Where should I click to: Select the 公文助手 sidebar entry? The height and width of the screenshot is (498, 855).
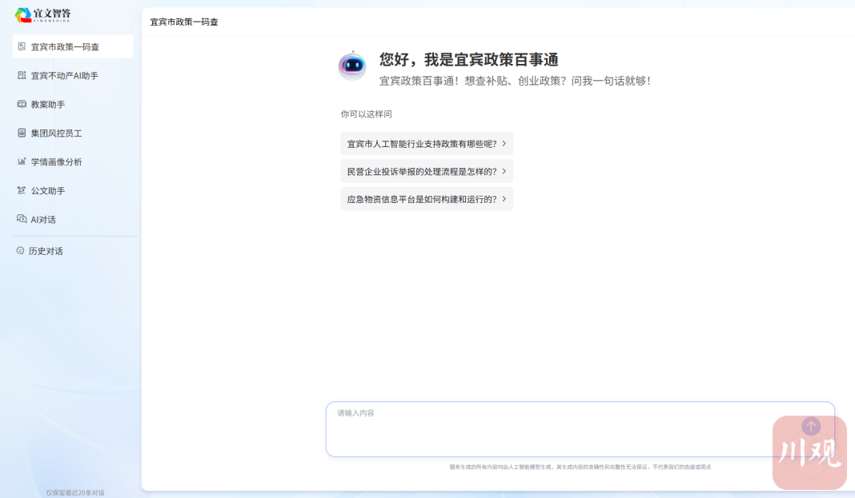point(48,191)
